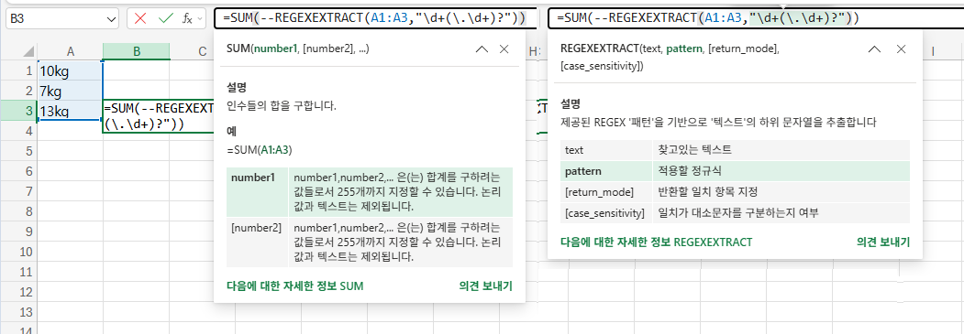Click the number1 argument row in SUM help
Viewport: 964px width, 334px height.
pos(370,192)
